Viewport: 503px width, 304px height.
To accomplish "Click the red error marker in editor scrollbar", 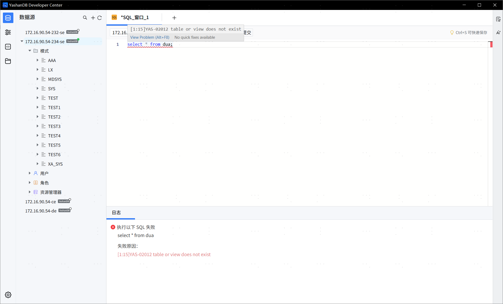I will pos(491,44).
